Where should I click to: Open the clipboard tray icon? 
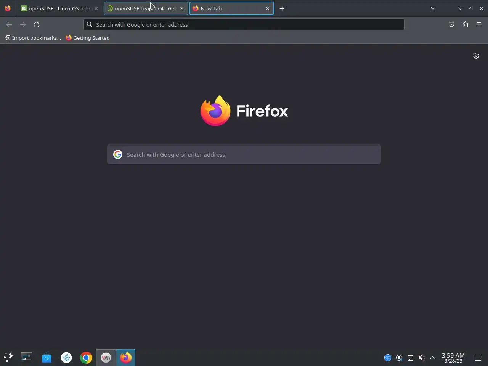(411, 358)
